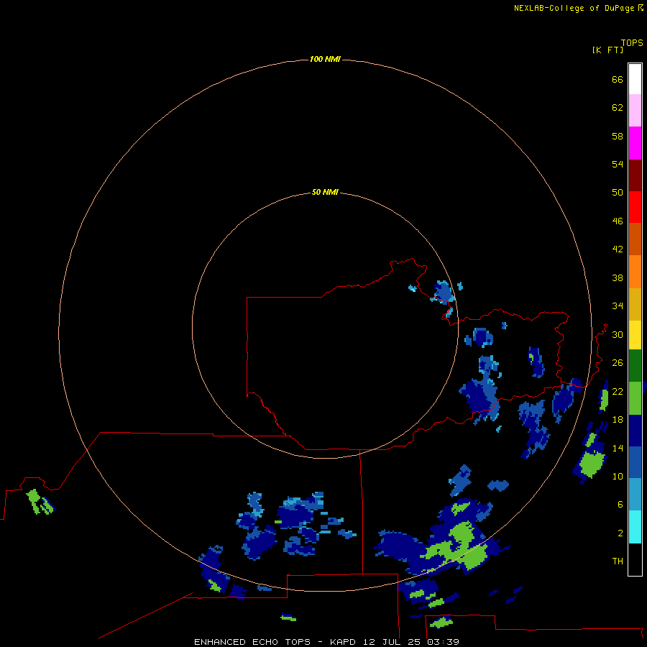Click the orange swatch between 38 and 42
Image resolution: width=647 pixels, height=647 pixels.
[635, 272]
